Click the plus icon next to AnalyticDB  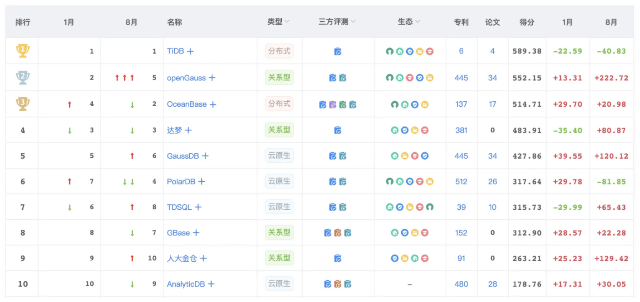211,284
